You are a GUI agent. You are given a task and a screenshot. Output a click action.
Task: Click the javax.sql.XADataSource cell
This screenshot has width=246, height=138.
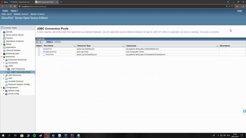pyautogui.click(x=87, y=54)
